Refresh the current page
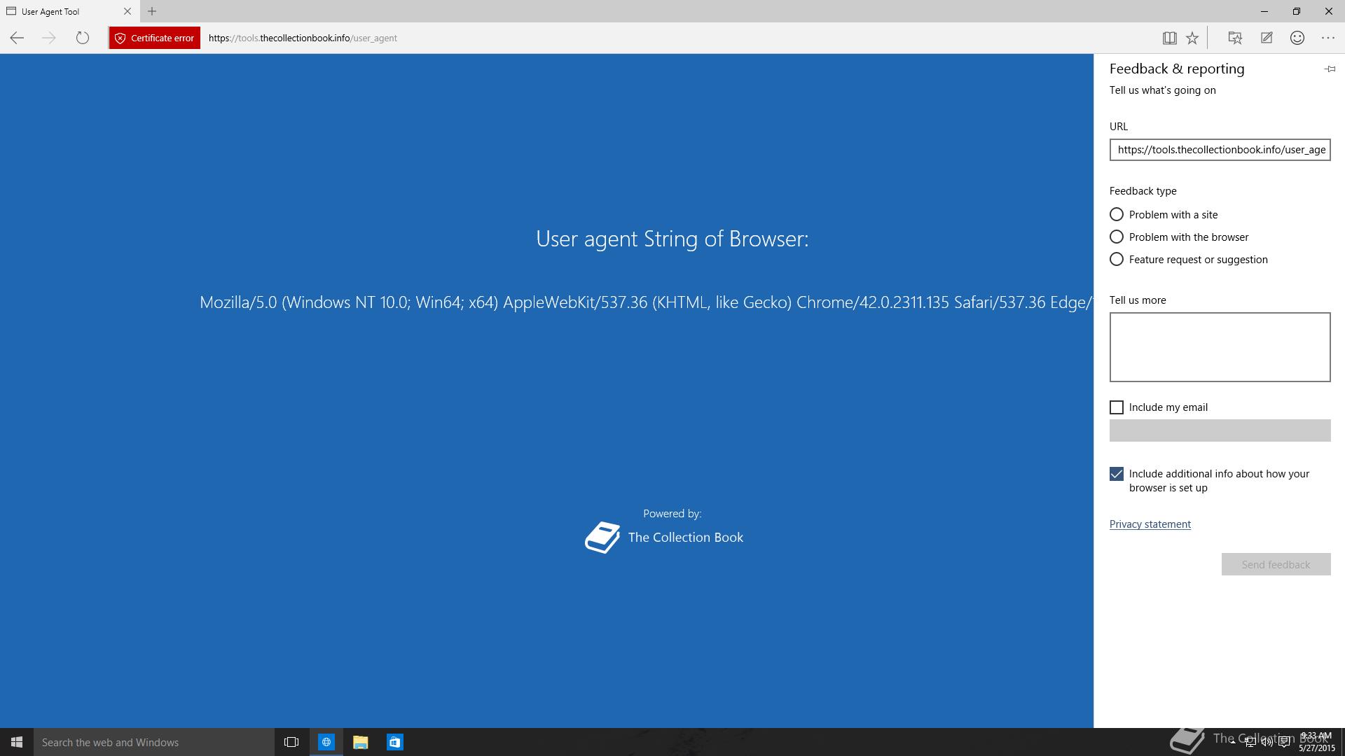Viewport: 1345px width, 756px height. tap(82, 38)
